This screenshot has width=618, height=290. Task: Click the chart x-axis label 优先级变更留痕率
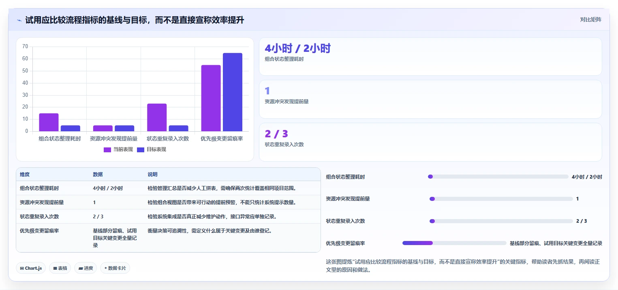tap(222, 139)
